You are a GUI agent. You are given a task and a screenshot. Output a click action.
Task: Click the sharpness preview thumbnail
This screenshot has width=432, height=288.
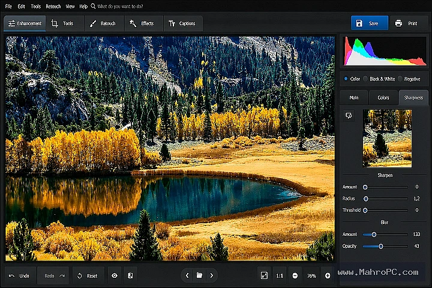click(387, 139)
